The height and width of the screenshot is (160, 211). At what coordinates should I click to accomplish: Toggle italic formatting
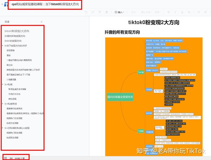point(175,12)
